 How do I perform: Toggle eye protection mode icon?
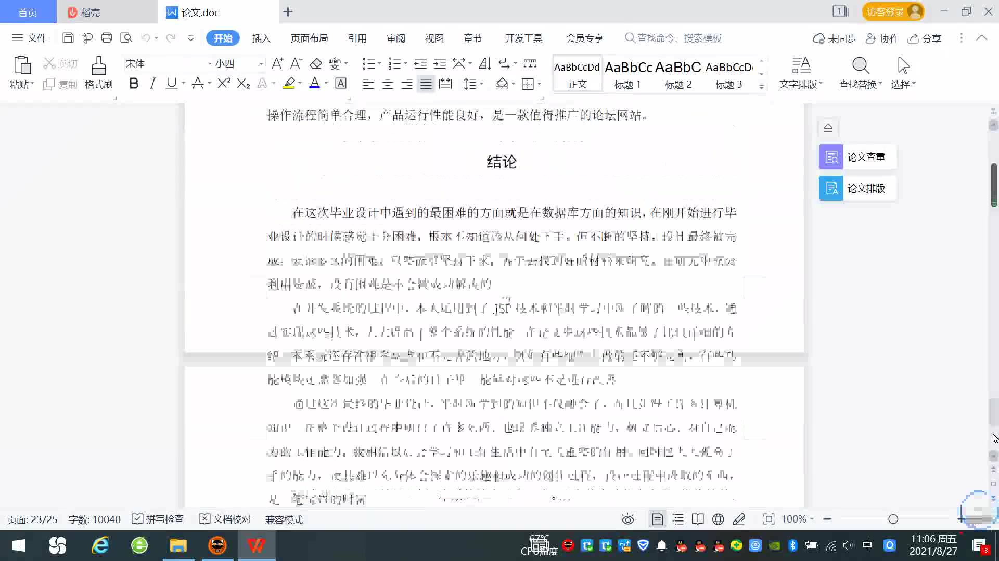[628, 519]
